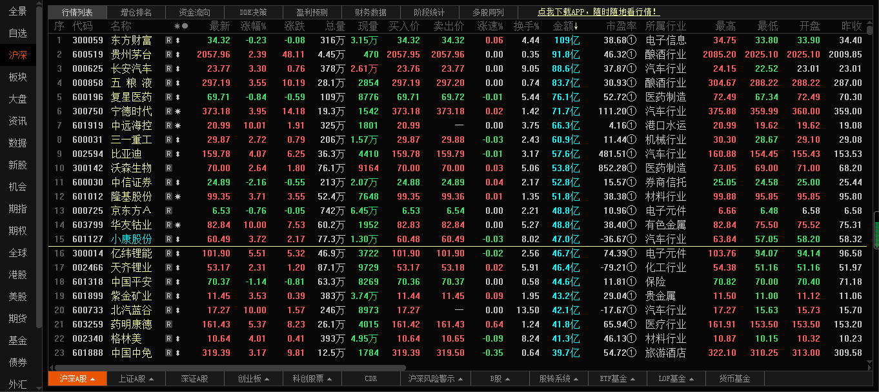Open 港股 in left sidebar
Viewport: 879px width, 392px height.
point(18,274)
